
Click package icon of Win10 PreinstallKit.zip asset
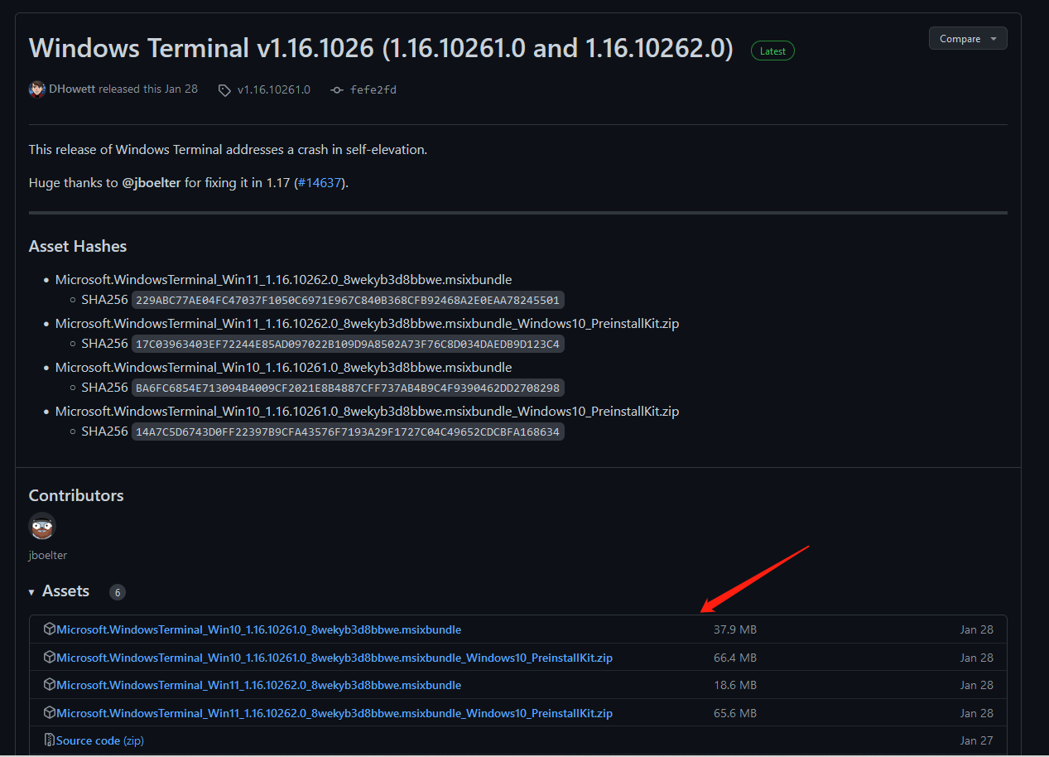pos(50,658)
